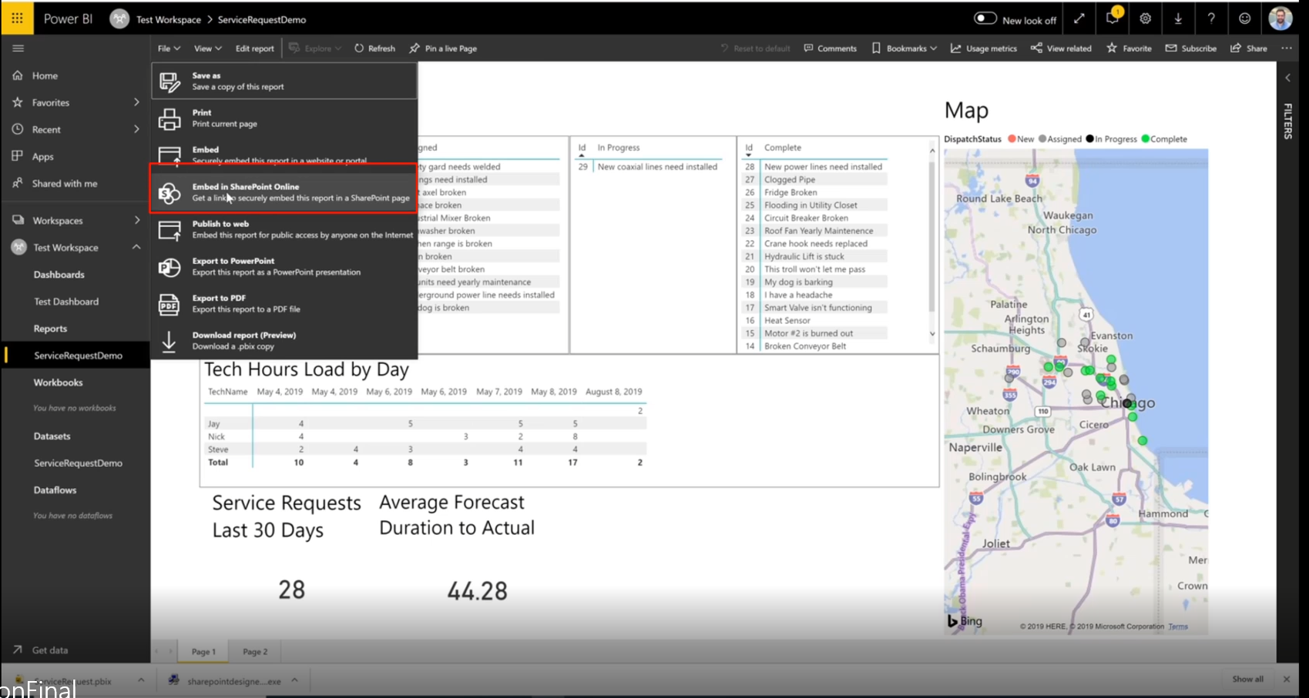Toggle the New look switch
This screenshot has width=1309, height=698.
(x=985, y=18)
